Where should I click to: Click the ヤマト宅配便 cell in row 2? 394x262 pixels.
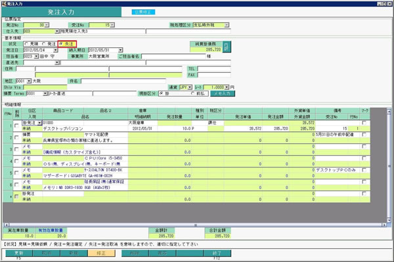pyautogui.click(x=106, y=135)
